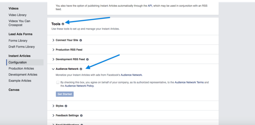The width and height of the screenshot is (255, 125).
Task: Click info icon beside Styles
Action: [x=66, y=106]
